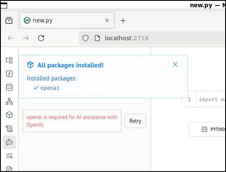Open the variables panel function icon
The height and width of the screenshot is (172, 226).
(9, 74)
